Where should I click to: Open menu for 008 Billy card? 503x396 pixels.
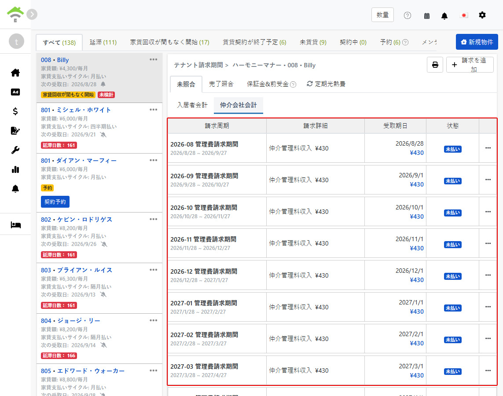[153, 60]
